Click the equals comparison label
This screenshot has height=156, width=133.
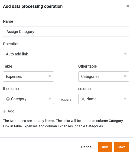(x=66, y=99)
